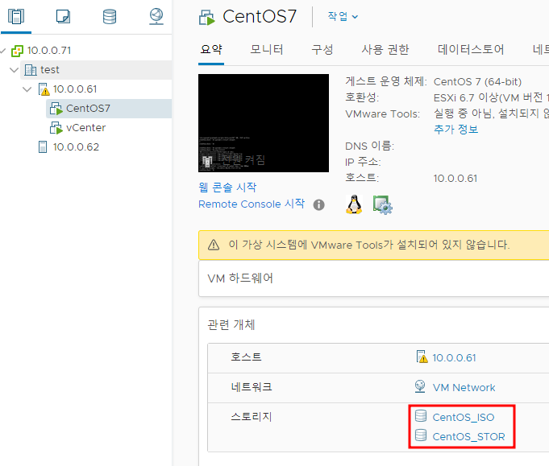Click the 호스트 row label in related objects
The width and height of the screenshot is (549, 466).
246,357
